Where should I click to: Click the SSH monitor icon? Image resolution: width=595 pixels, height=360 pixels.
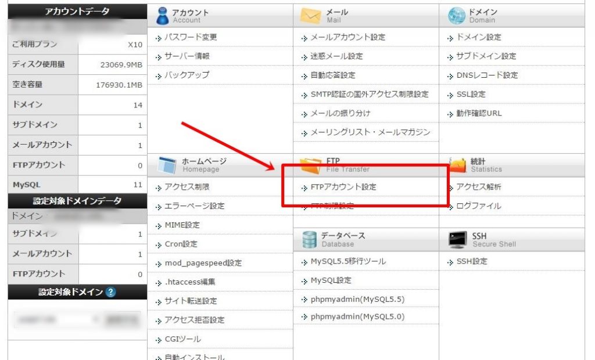click(457, 240)
